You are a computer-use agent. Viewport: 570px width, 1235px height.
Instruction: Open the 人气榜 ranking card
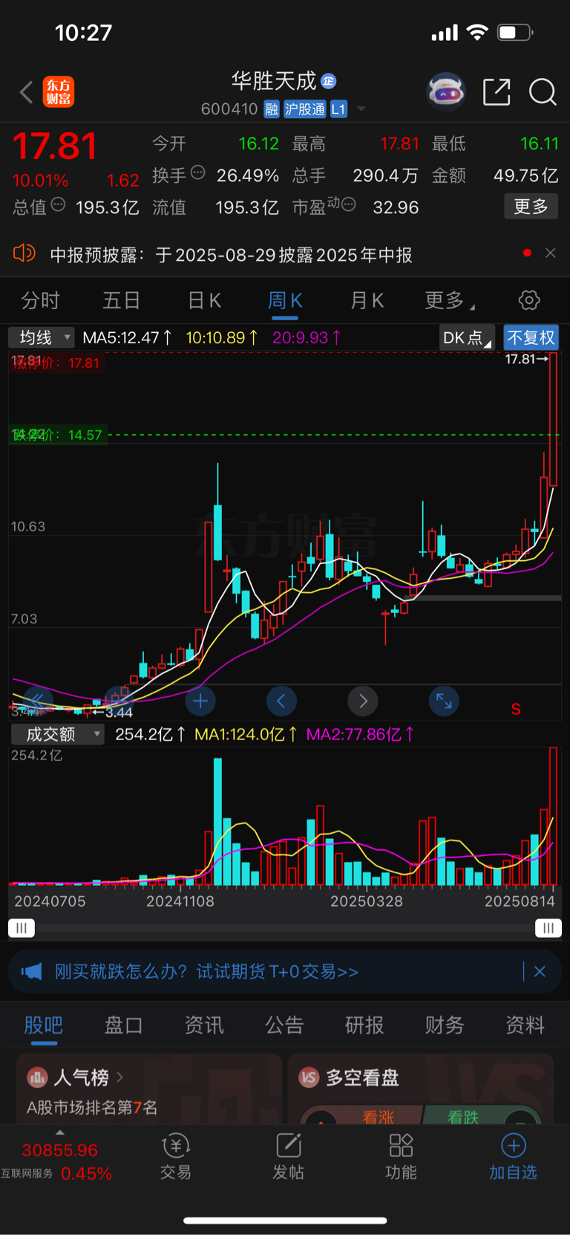pos(149,1089)
